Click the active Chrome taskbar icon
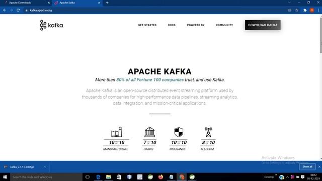This screenshot has height=181, width=322. (182, 177)
